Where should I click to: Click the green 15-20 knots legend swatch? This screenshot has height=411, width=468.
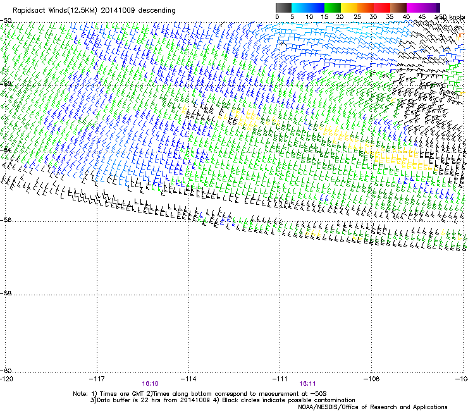click(x=333, y=8)
